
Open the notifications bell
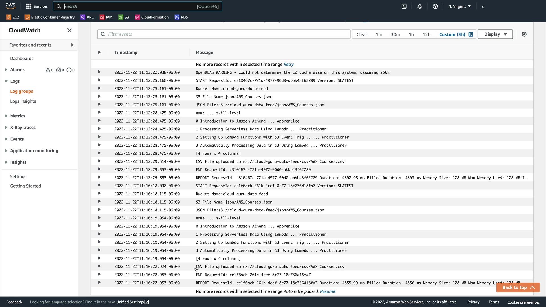419,6
